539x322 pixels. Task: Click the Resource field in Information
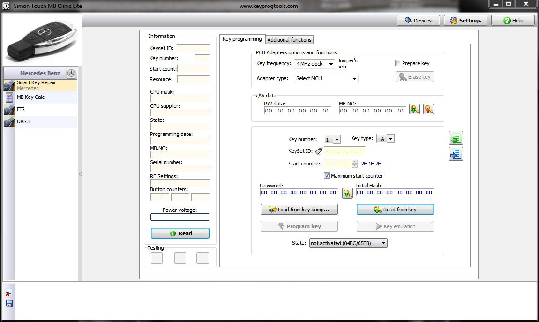[193, 79]
